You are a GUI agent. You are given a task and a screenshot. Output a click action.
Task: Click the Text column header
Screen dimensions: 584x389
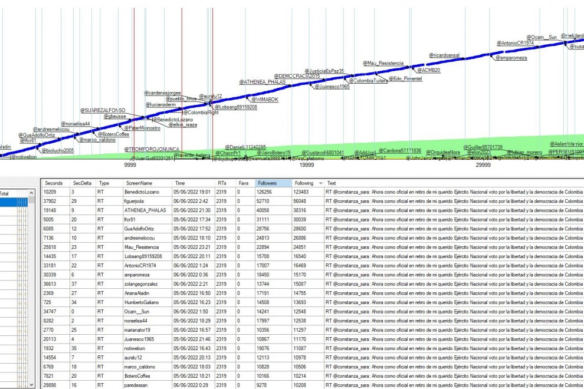[x=332, y=183]
